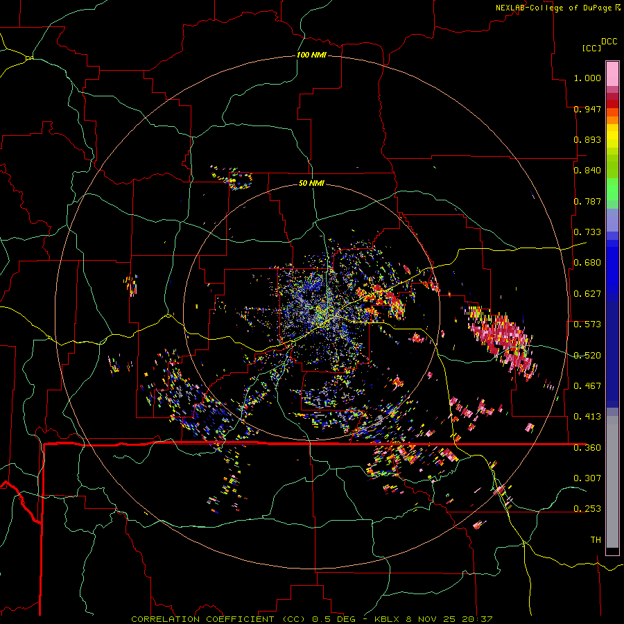Image resolution: width=624 pixels, height=624 pixels.
Task: Click the 1.000 scale value
Action: click(587, 78)
